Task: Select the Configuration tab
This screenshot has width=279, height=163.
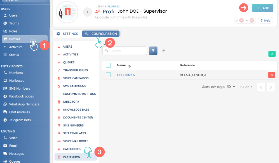Action: (x=101, y=34)
